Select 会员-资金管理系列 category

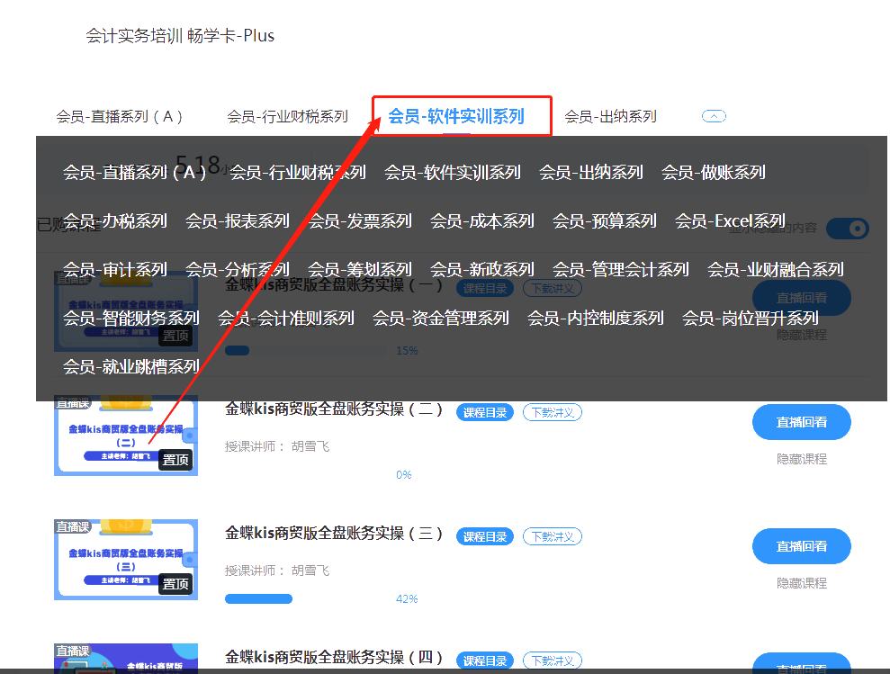pyautogui.click(x=440, y=318)
